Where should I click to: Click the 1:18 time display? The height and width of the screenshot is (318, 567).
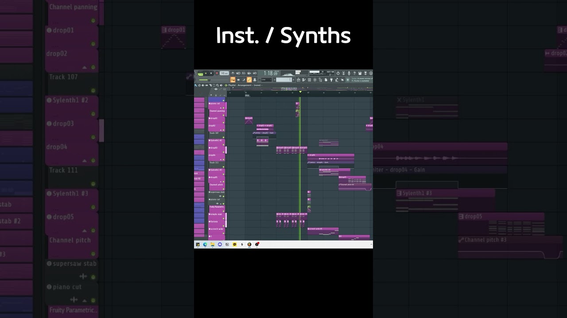pos(271,73)
